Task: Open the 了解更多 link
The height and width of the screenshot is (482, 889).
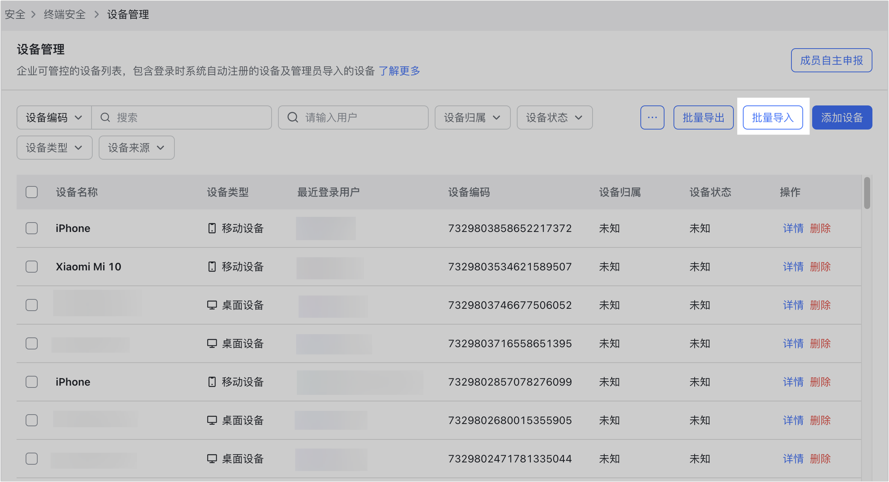Action: pyautogui.click(x=399, y=71)
